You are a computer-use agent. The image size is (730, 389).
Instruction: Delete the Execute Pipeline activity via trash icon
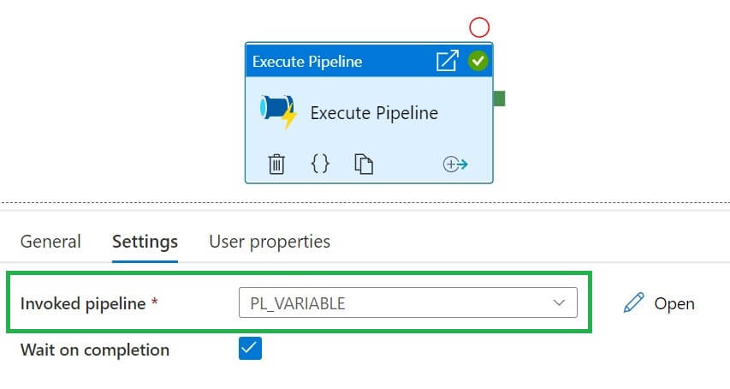coord(276,165)
